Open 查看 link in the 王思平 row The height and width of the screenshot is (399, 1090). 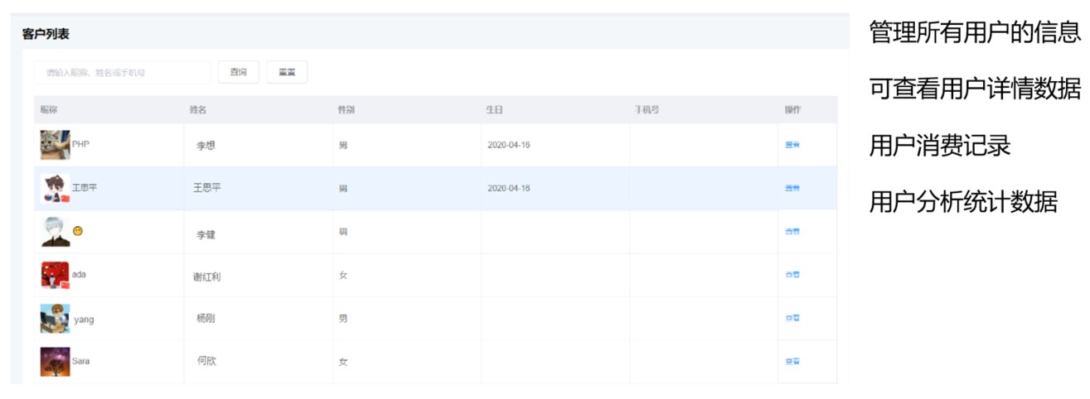point(792,188)
